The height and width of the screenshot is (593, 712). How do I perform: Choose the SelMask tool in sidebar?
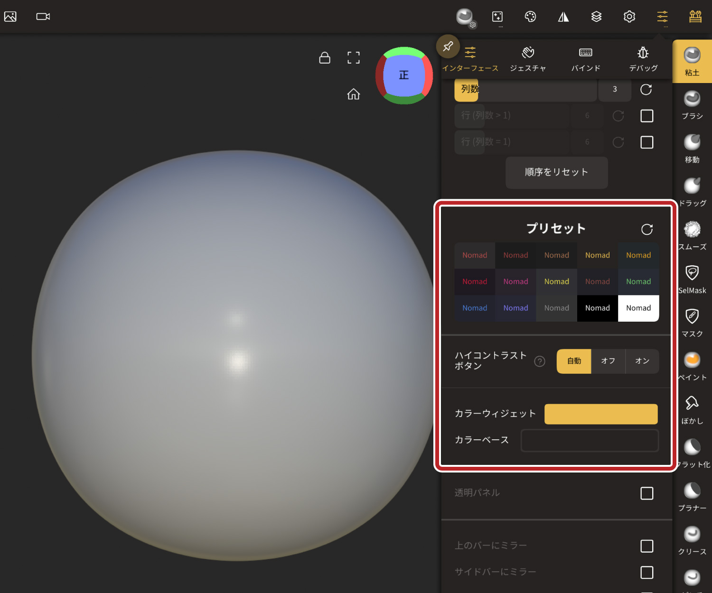692,279
